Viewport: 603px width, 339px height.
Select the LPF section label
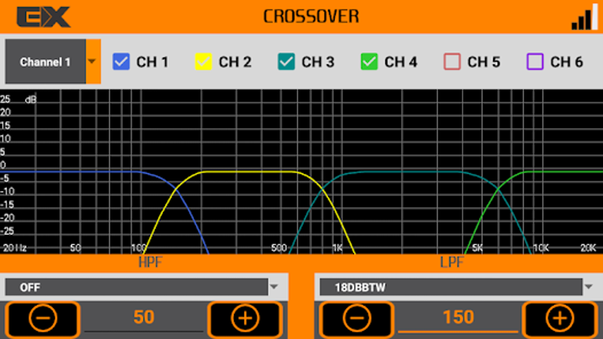click(x=452, y=262)
